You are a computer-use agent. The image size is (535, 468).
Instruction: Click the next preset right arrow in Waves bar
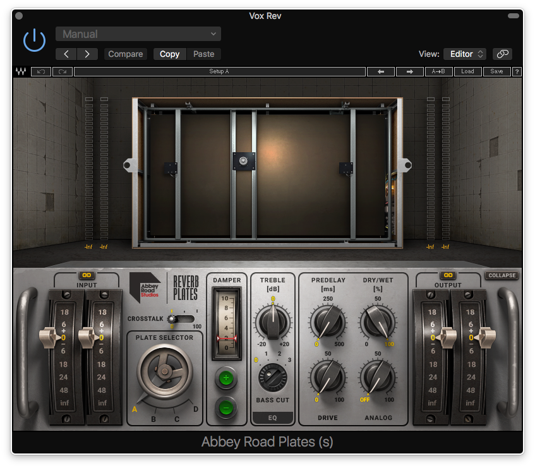click(x=410, y=71)
